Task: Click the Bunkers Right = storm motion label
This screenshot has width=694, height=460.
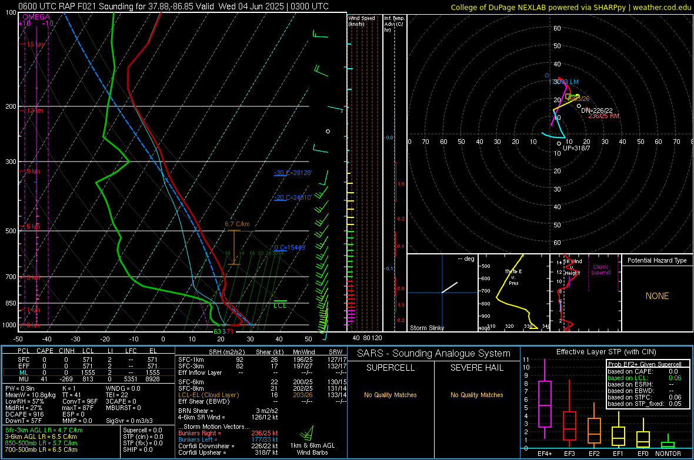Action: [x=199, y=433]
